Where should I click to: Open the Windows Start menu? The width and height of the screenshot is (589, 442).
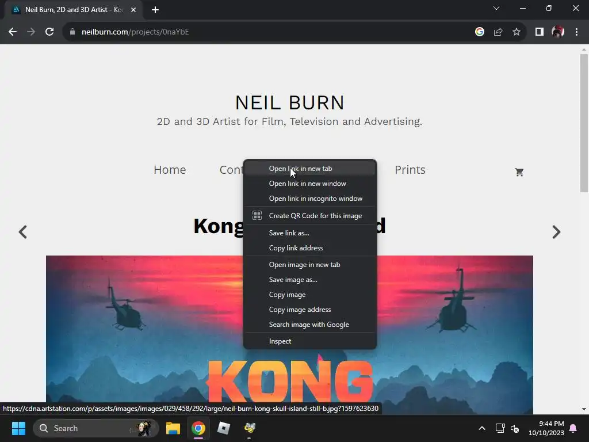coord(18,428)
